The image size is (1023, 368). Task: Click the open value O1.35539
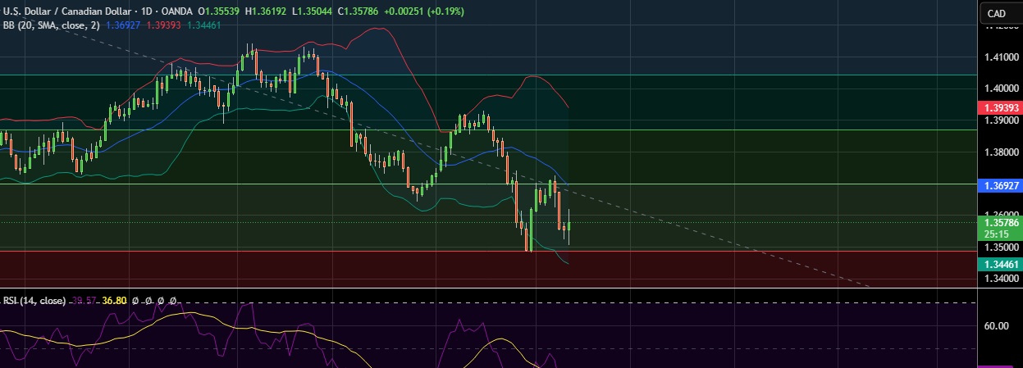pyautogui.click(x=220, y=11)
